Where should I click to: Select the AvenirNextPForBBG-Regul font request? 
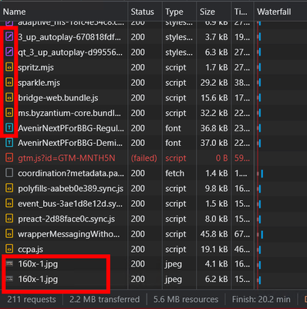pos(71,128)
